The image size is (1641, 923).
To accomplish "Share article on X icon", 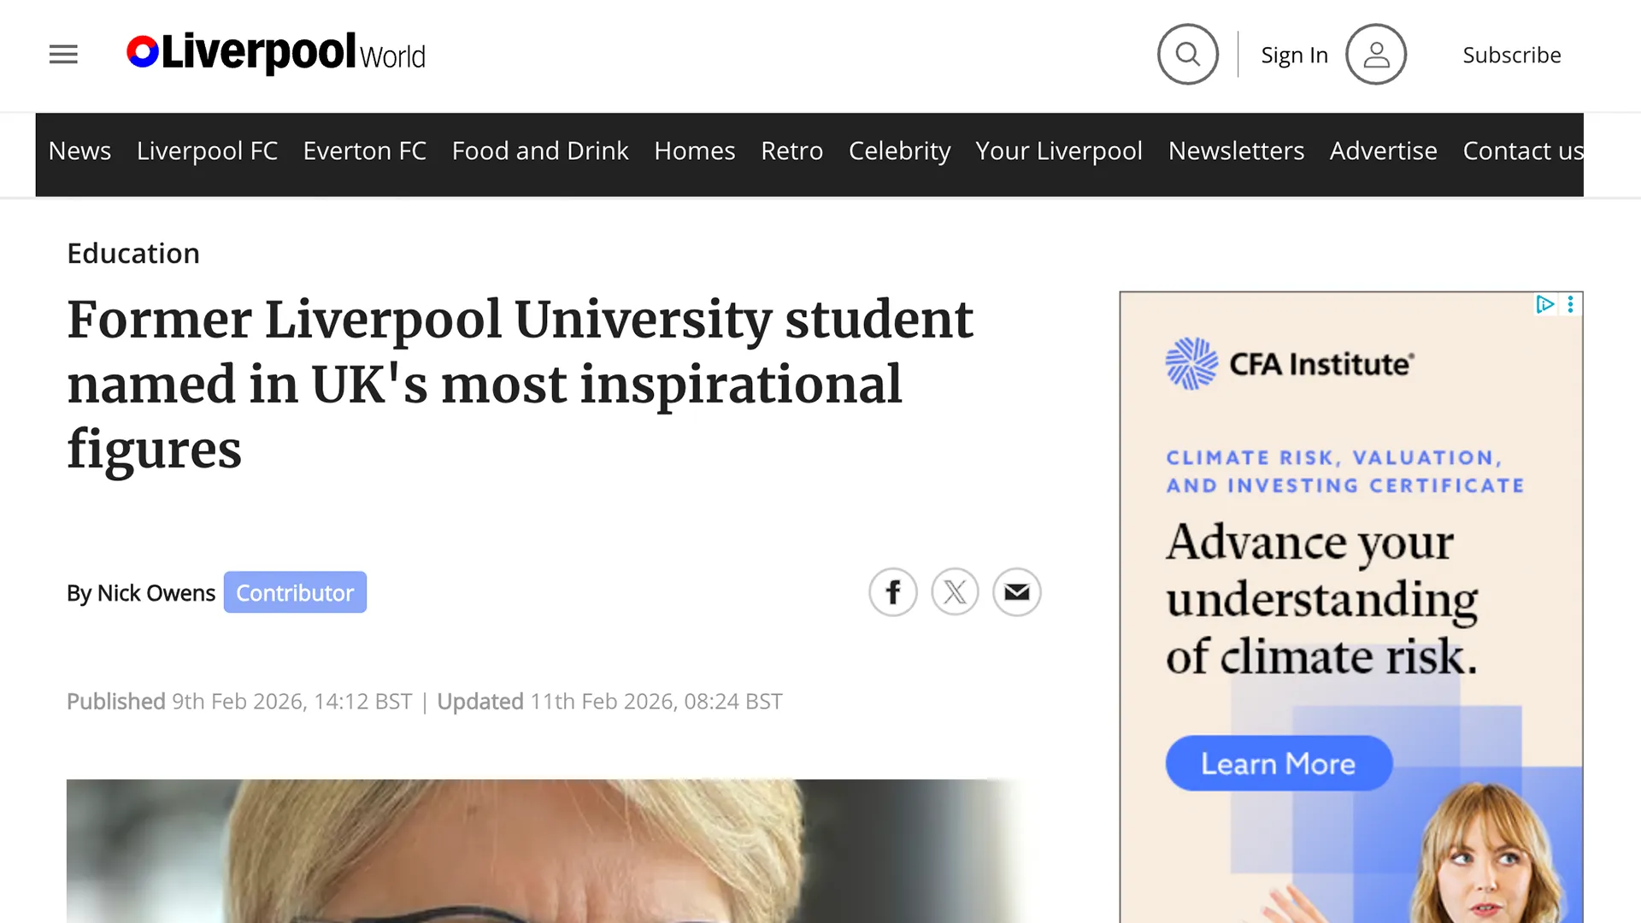I will tap(955, 592).
